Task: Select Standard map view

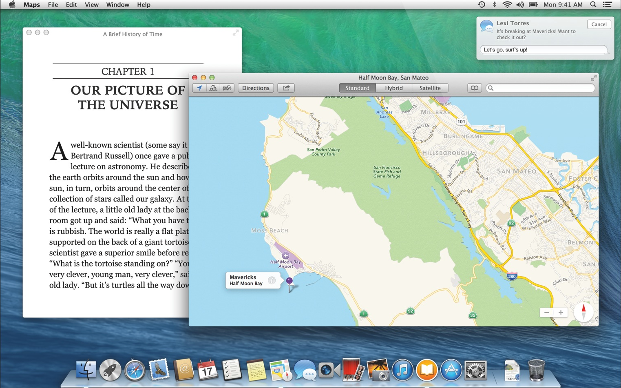Action: pos(357,88)
